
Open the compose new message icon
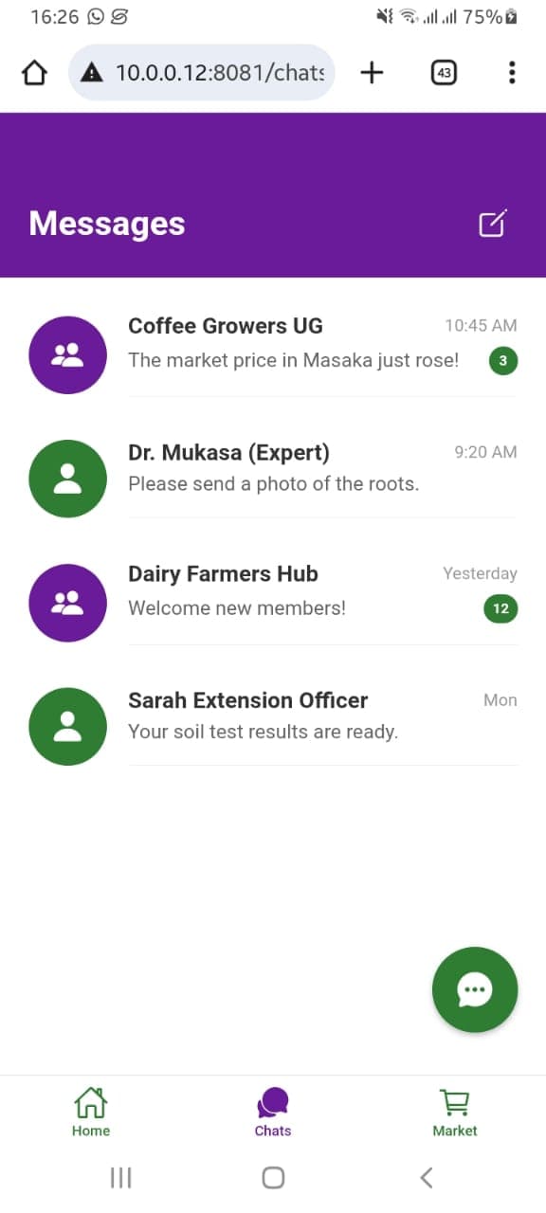pyautogui.click(x=492, y=225)
